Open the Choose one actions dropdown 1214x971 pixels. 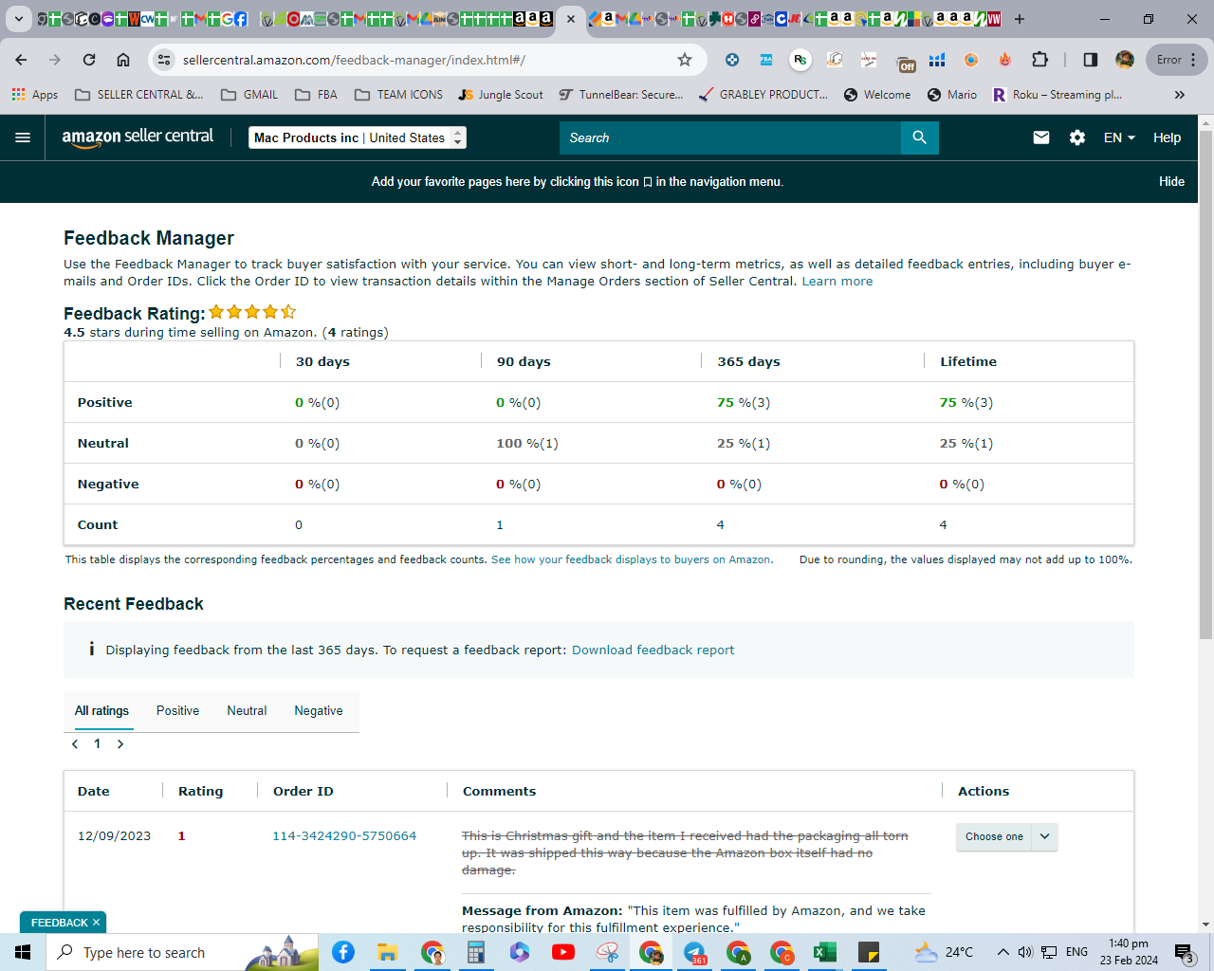tap(1006, 836)
